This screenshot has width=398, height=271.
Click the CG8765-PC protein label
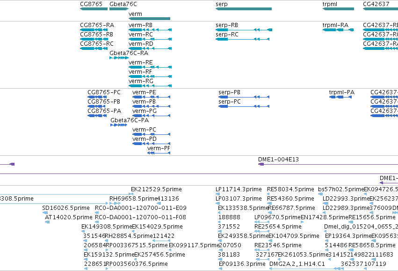coord(104,92)
